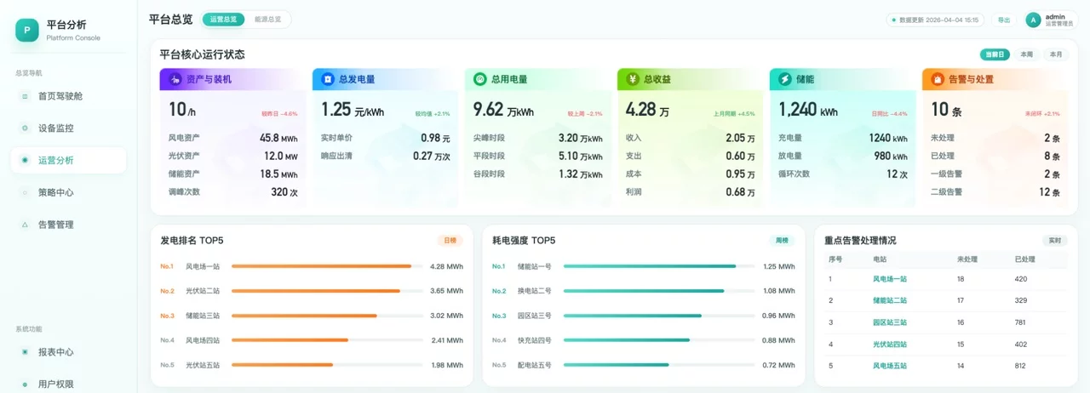Open 设备监控 in the sidebar
Screen dimensions: 1090x393
56,128
